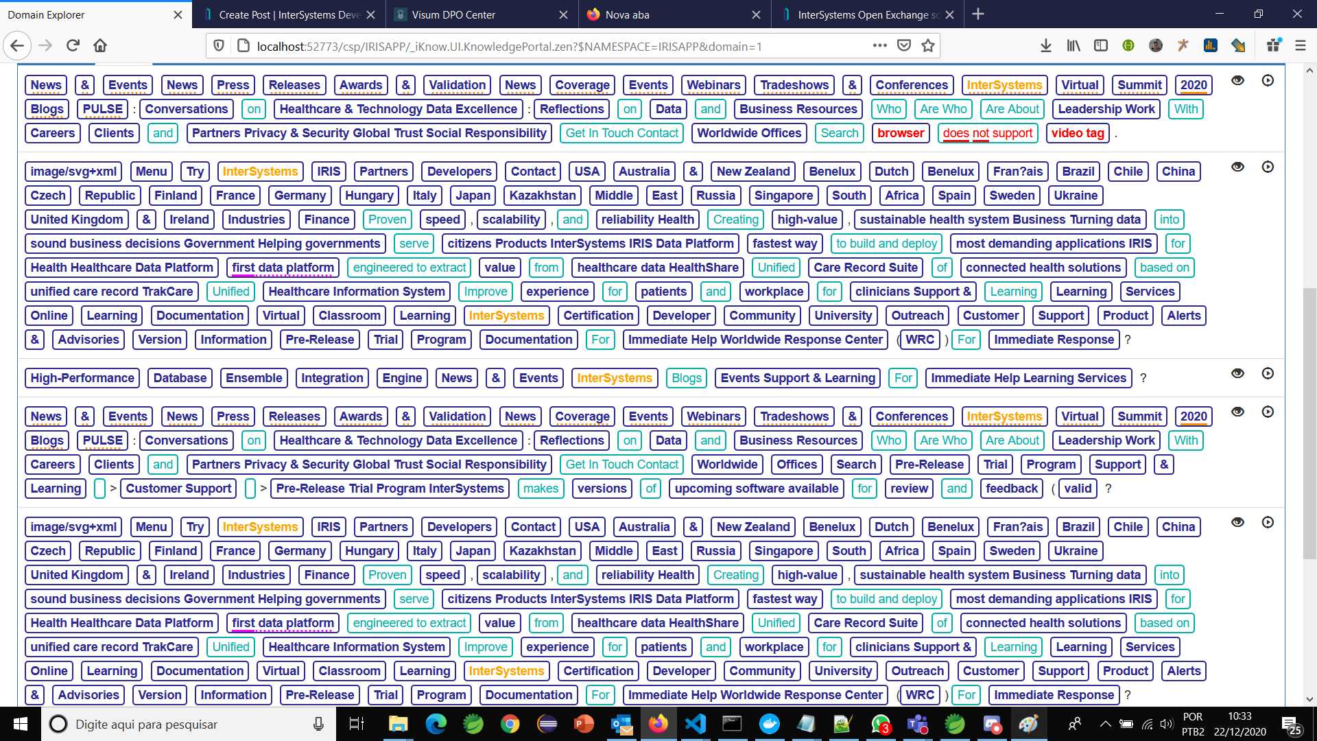Screen dimensions: 1317x741
Task: Open the Windows Start menu
Action: (20, 724)
